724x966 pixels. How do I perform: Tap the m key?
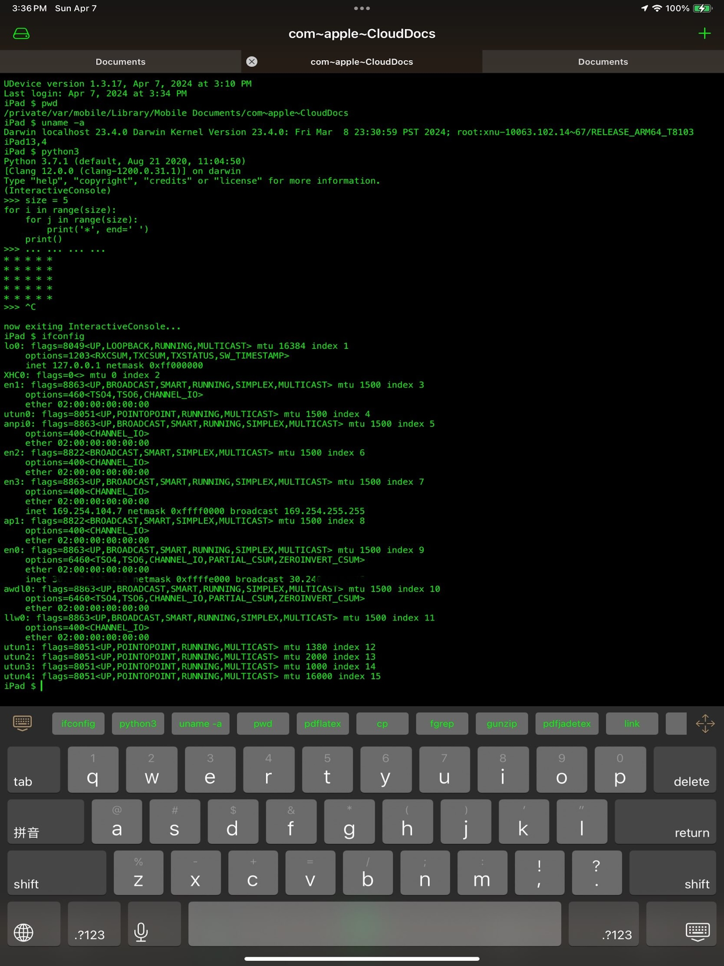(482, 873)
